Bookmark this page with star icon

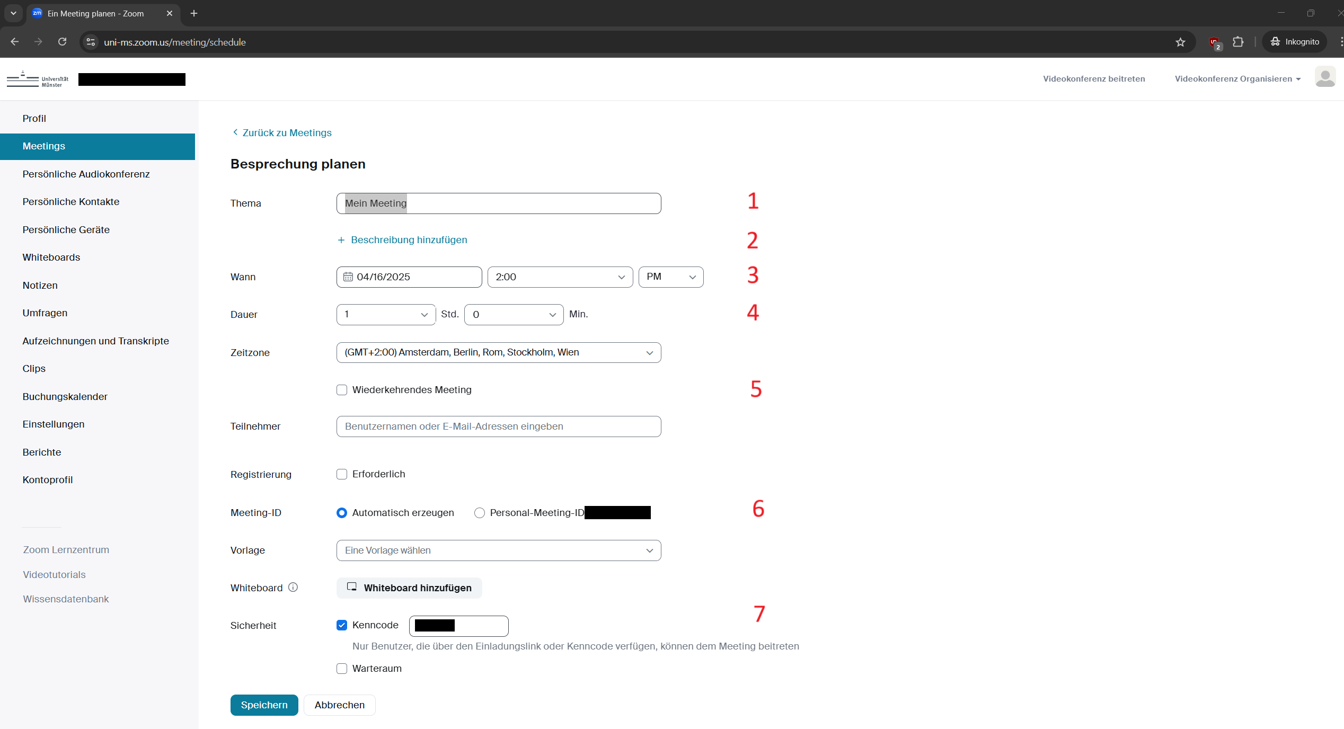pyautogui.click(x=1180, y=42)
